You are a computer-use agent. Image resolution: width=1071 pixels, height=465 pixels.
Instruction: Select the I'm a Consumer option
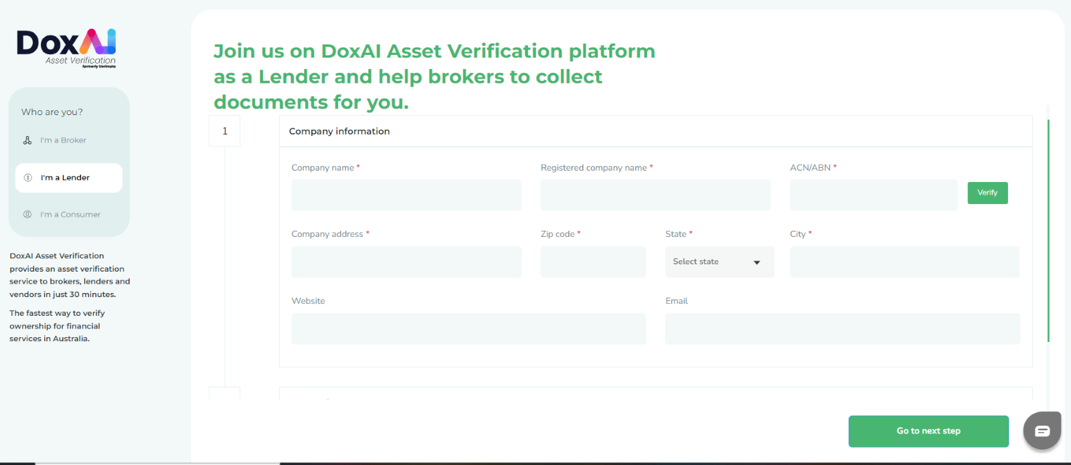pos(70,215)
